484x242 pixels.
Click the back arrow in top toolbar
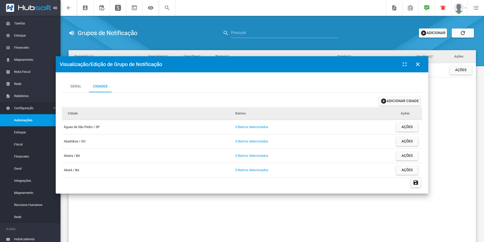pyautogui.click(x=69, y=8)
